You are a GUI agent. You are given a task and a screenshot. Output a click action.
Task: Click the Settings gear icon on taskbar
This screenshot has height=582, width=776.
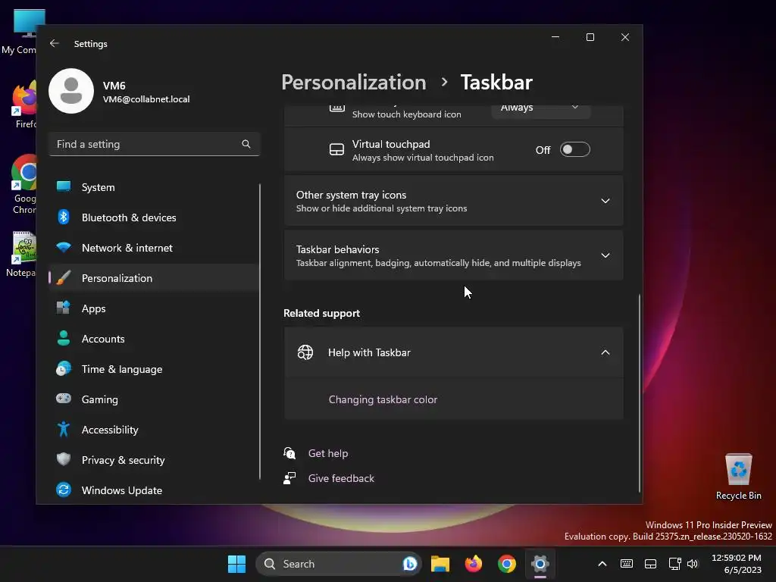[x=540, y=564]
